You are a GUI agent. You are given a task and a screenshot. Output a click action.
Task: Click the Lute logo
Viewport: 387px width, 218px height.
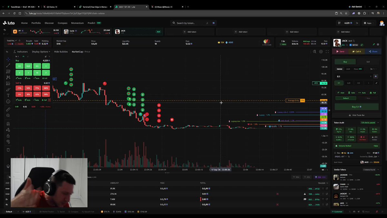9,23
